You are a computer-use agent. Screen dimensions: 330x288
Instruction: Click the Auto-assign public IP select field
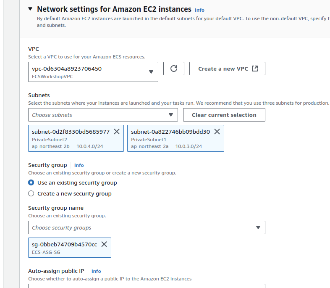pos(147,286)
